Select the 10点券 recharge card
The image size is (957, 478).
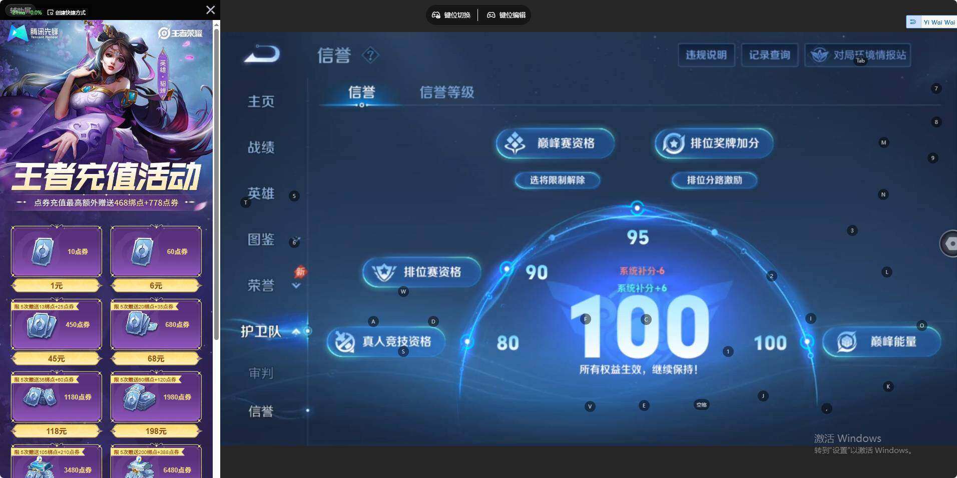[x=57, y=251]
